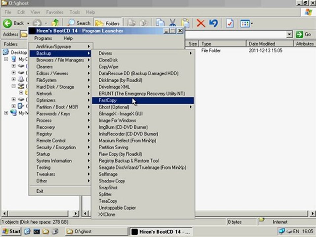Sort by the Size column header
The image size is (316, 237).
pos(193,44)
